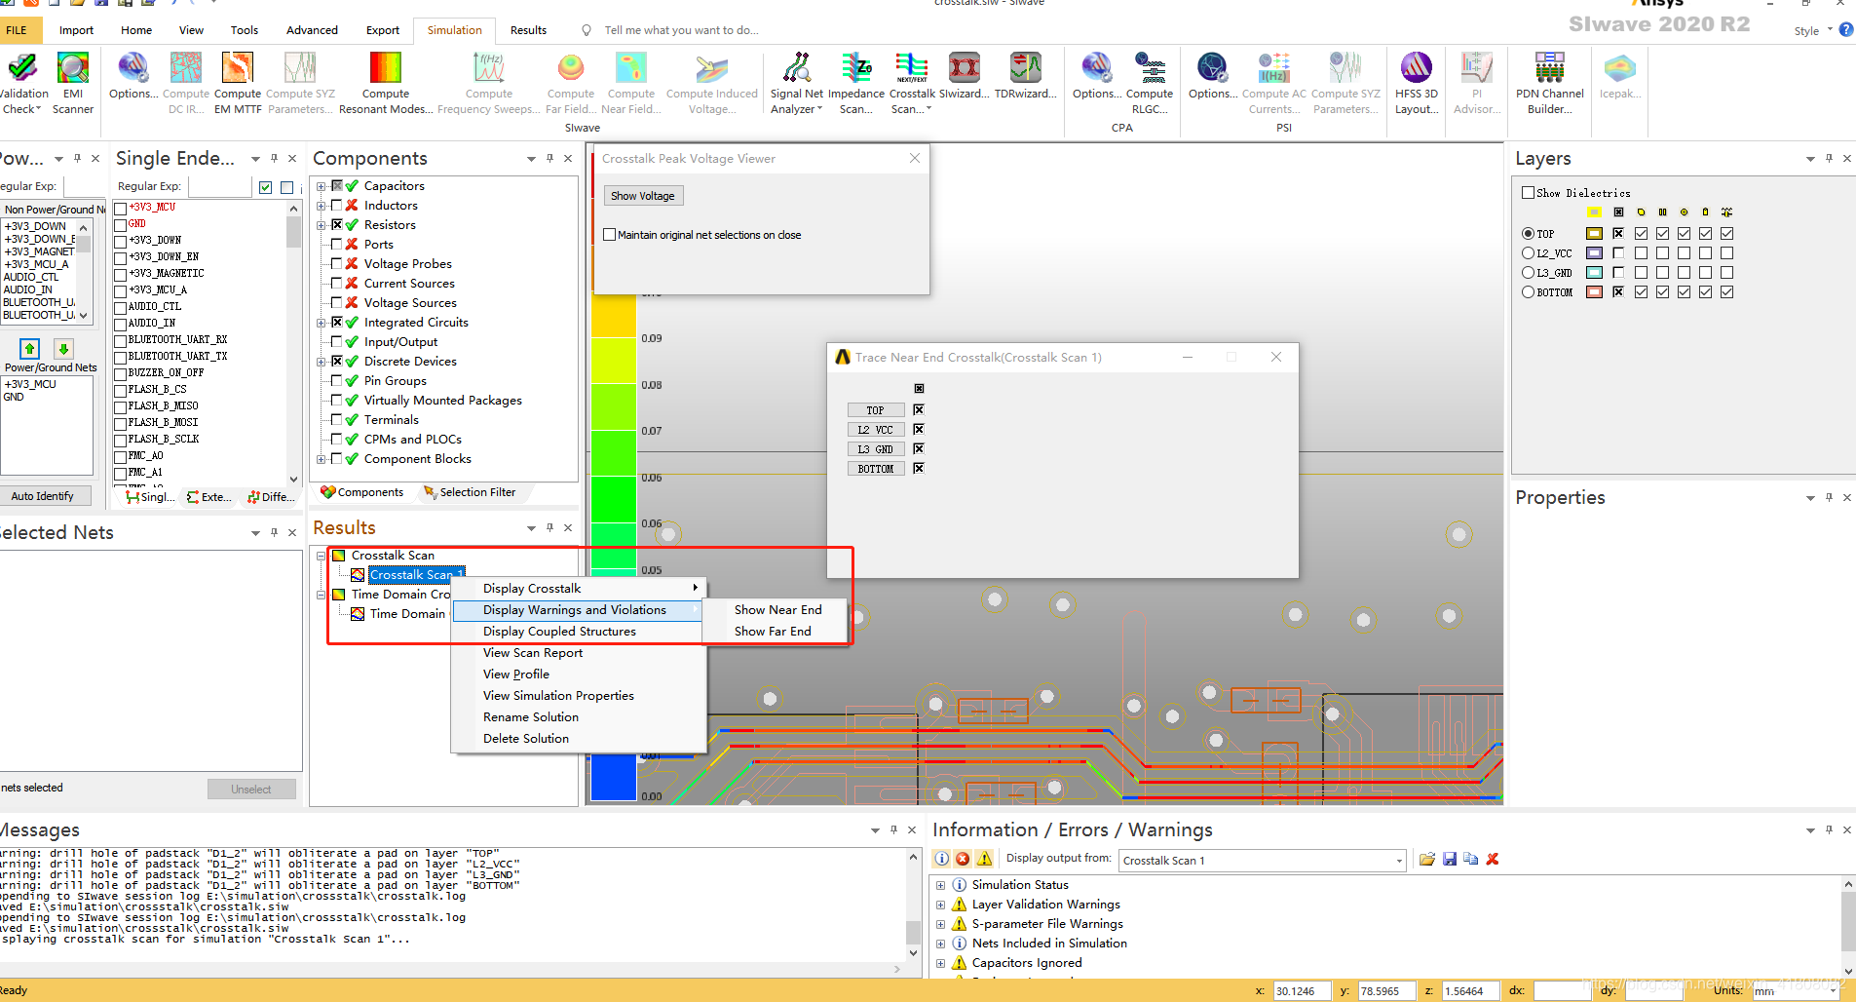Tick the +3V3_DOWN net checkbox
The height and width of the screenshot is (1002, 1856).
pos(121,241)
